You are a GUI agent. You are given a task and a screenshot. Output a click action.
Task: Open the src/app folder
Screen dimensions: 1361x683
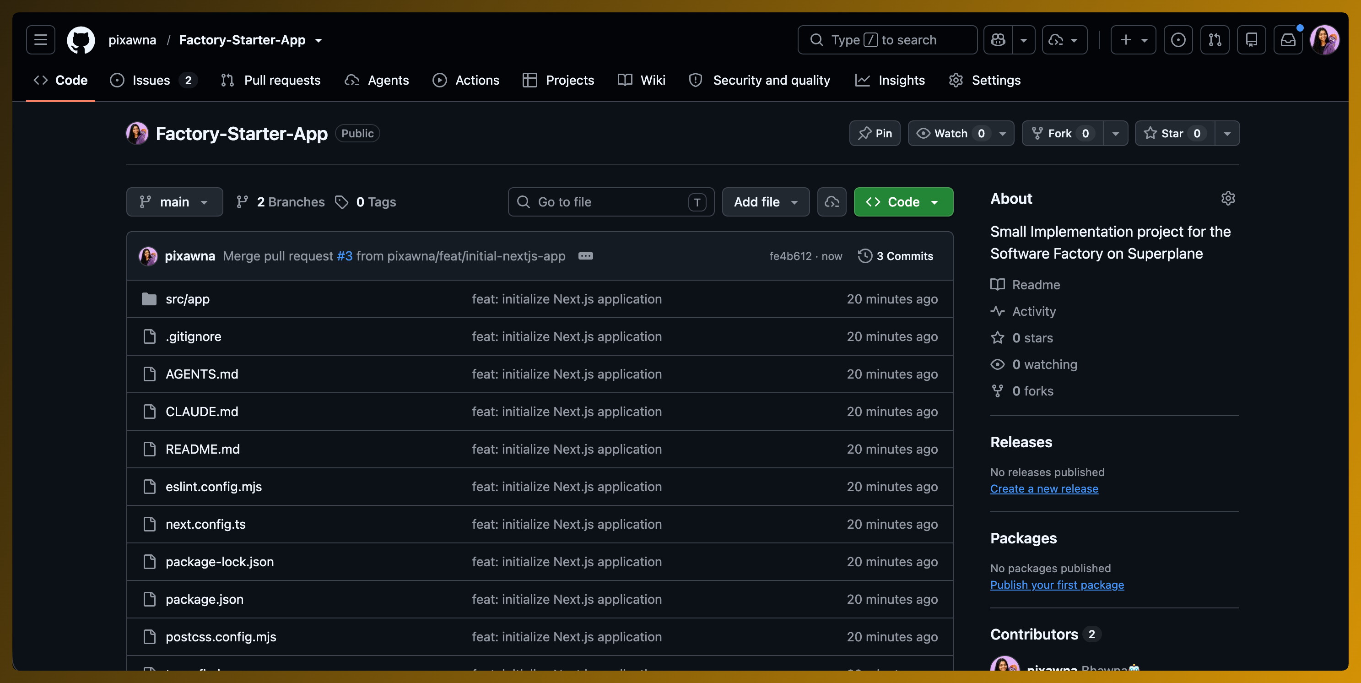pos(188,298)
